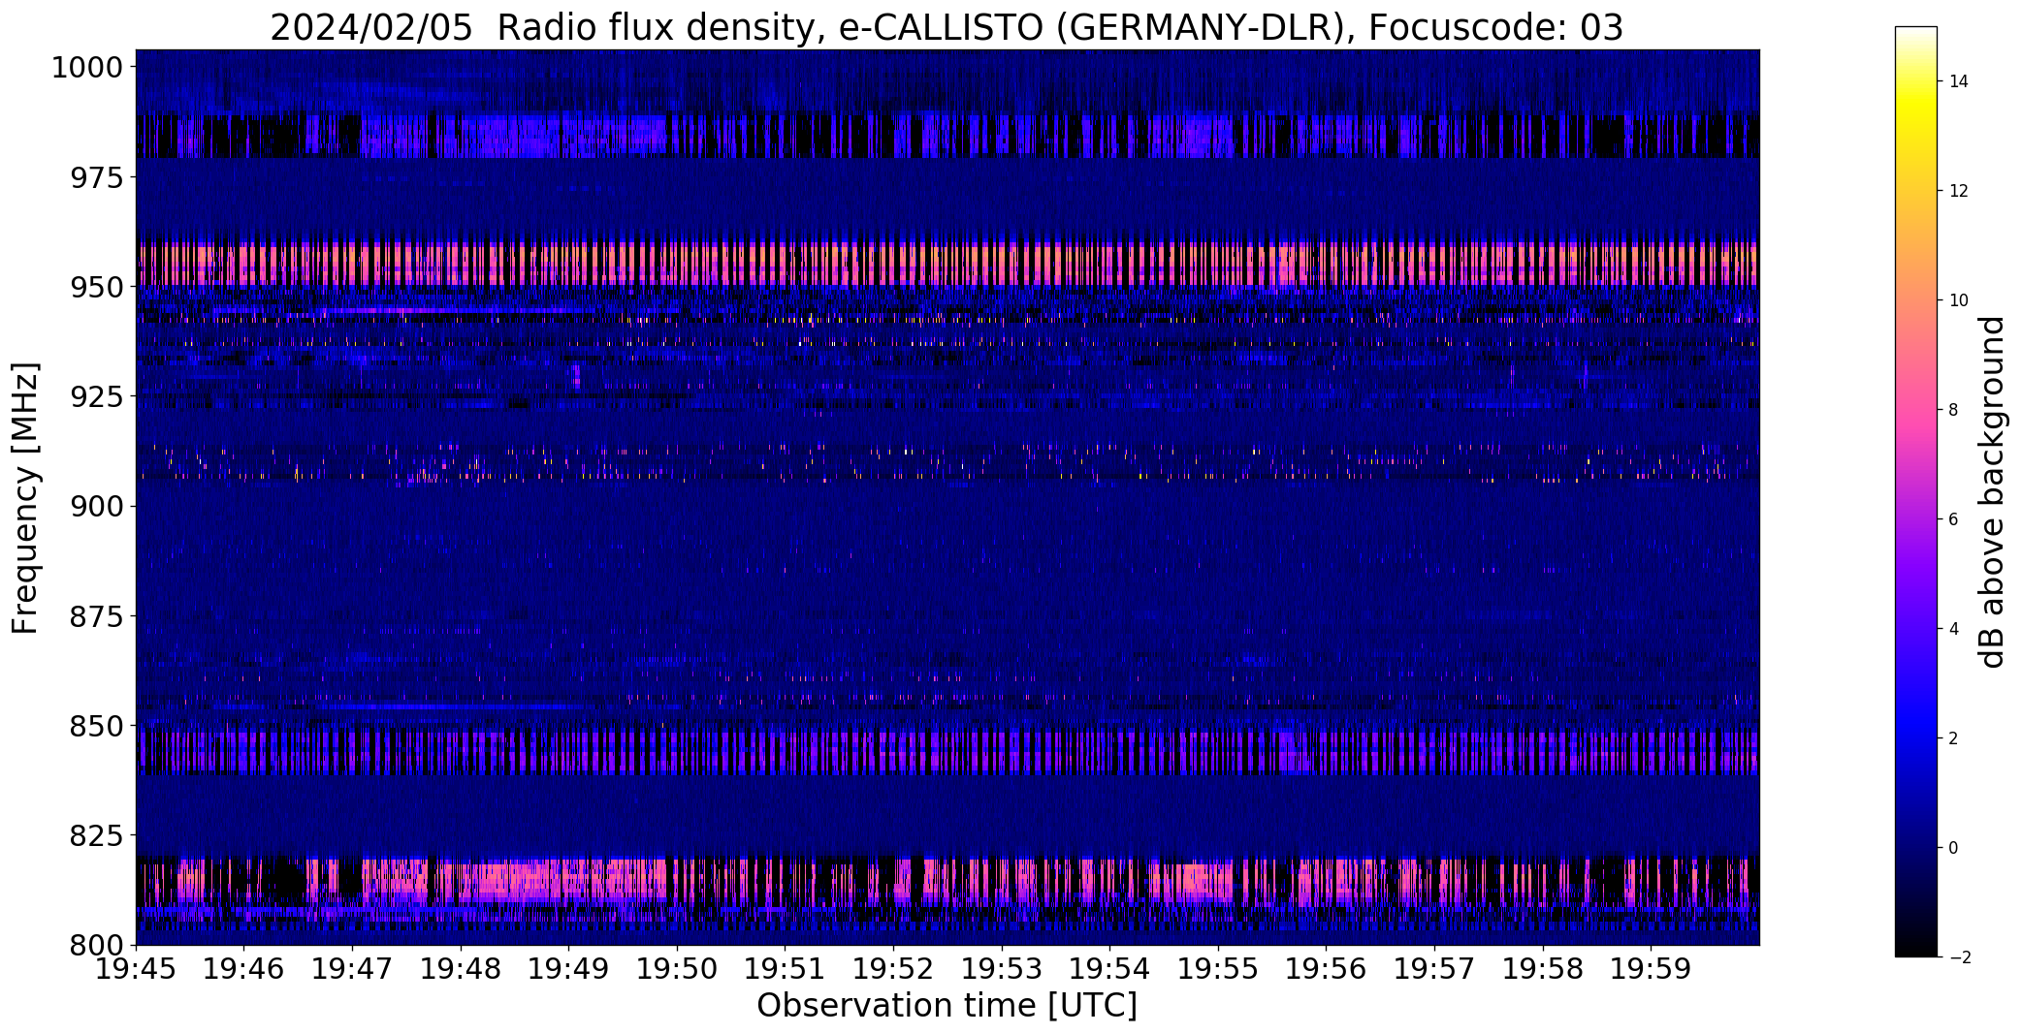
Task: Click the 19:49 time tick label
Action: click(x=568, y=968)
